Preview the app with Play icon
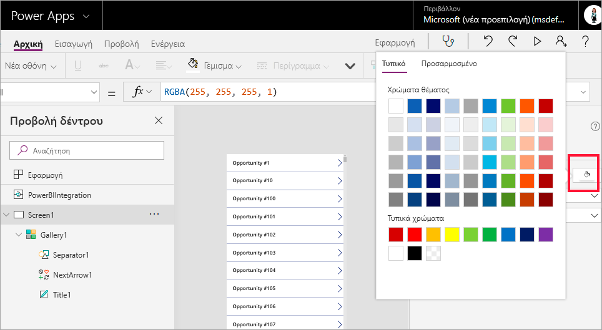The height and width of the screenshot is (330, 602). (x=537, y=42)
